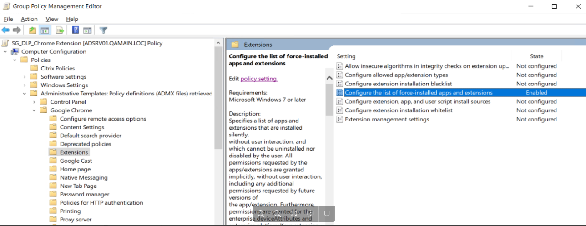Click the Enabled state cell
Image resolution: width=586 pixels, height=226 pixels.
pyautogui.click(x=536, y=93)
